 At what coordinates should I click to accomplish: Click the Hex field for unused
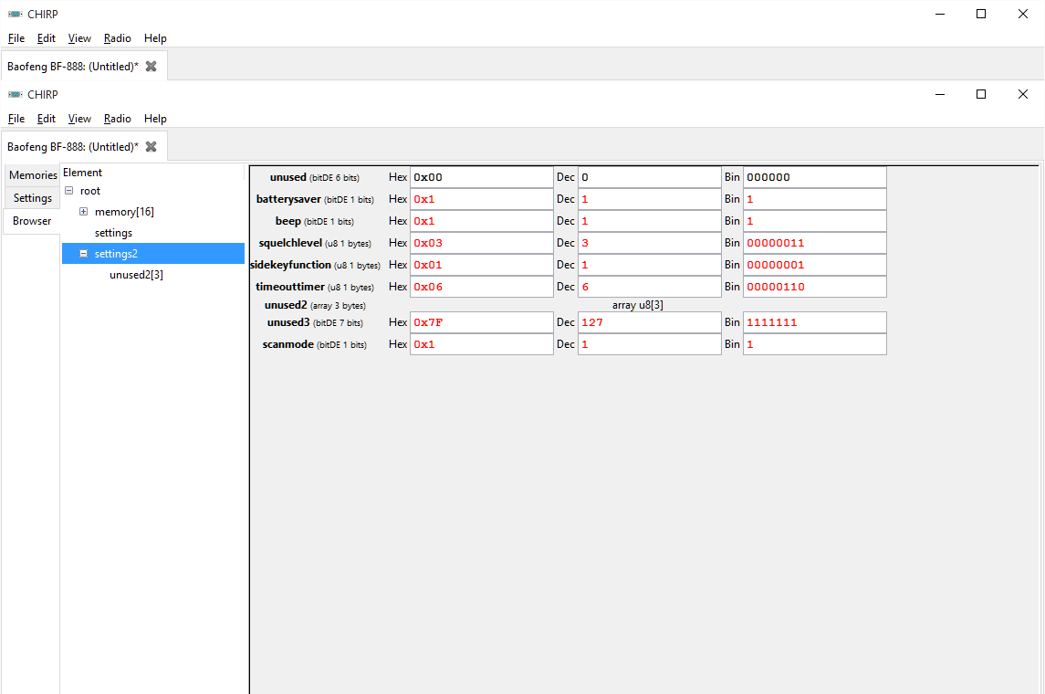click(x=481, y=177)
